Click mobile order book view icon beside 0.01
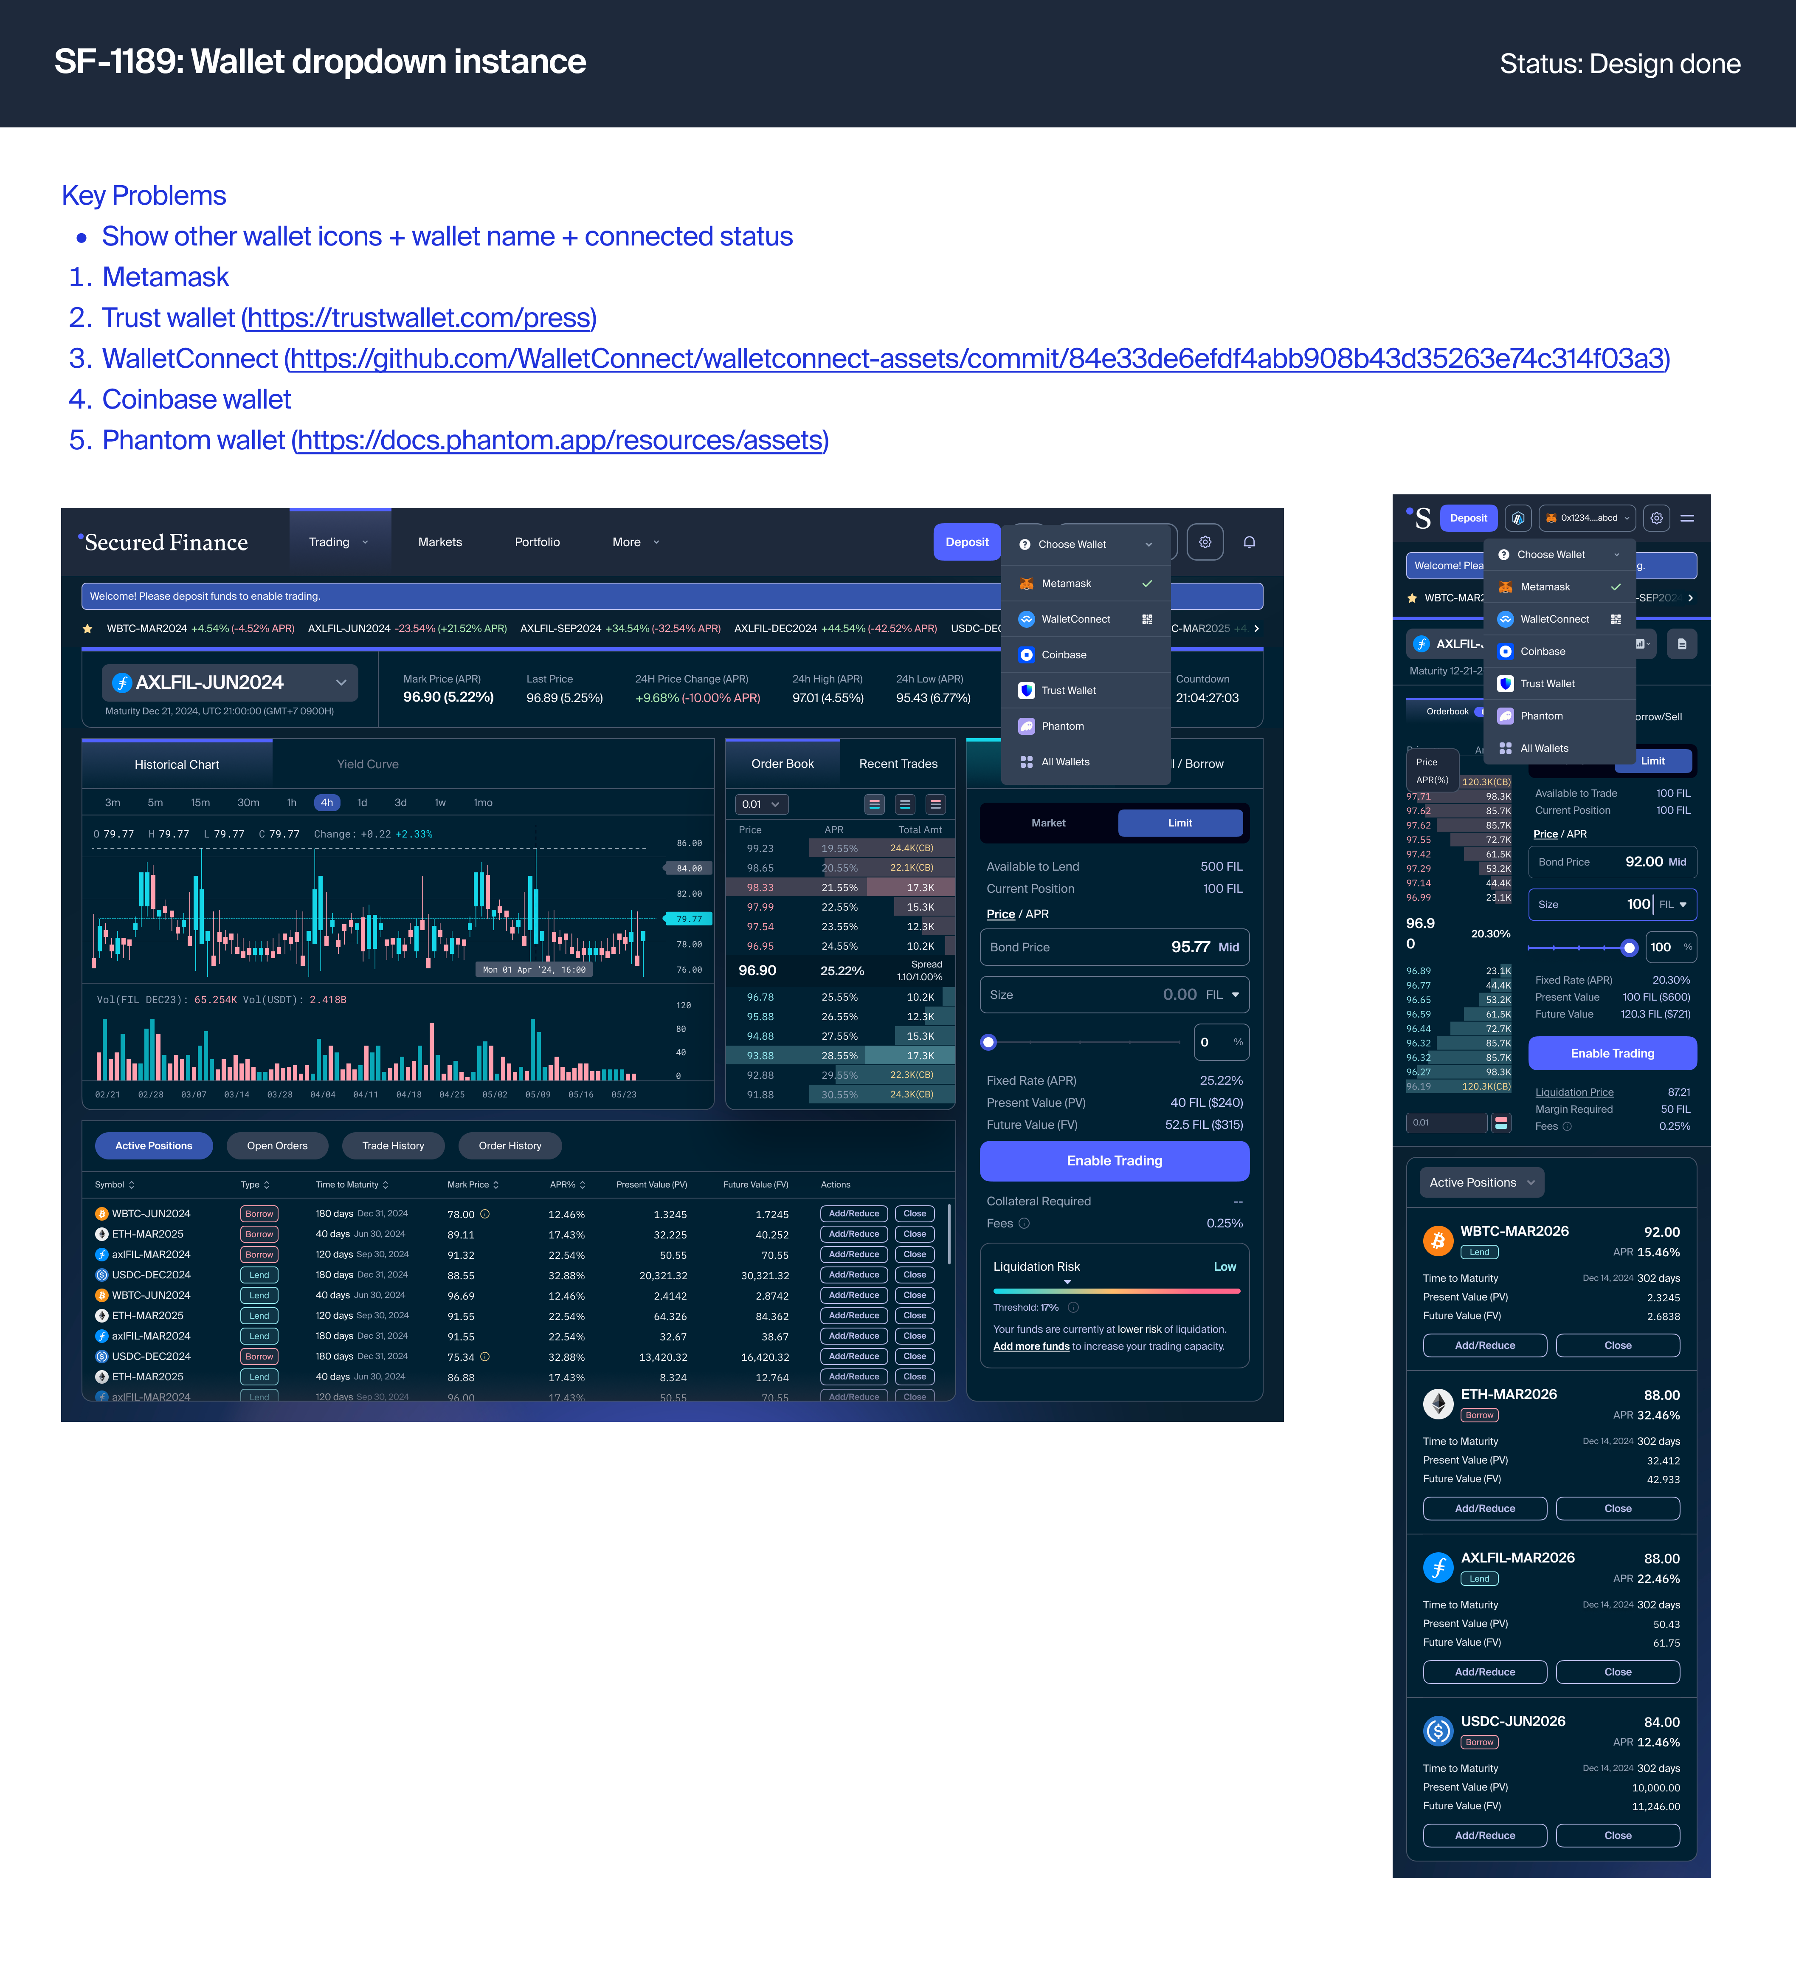This screenshot has height=1963, width=1796. pyautogui.click(x=1501, y=1123)
